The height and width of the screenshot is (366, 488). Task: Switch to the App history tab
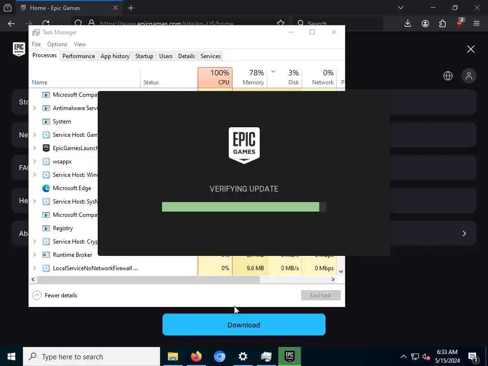(x=115, y=56)
